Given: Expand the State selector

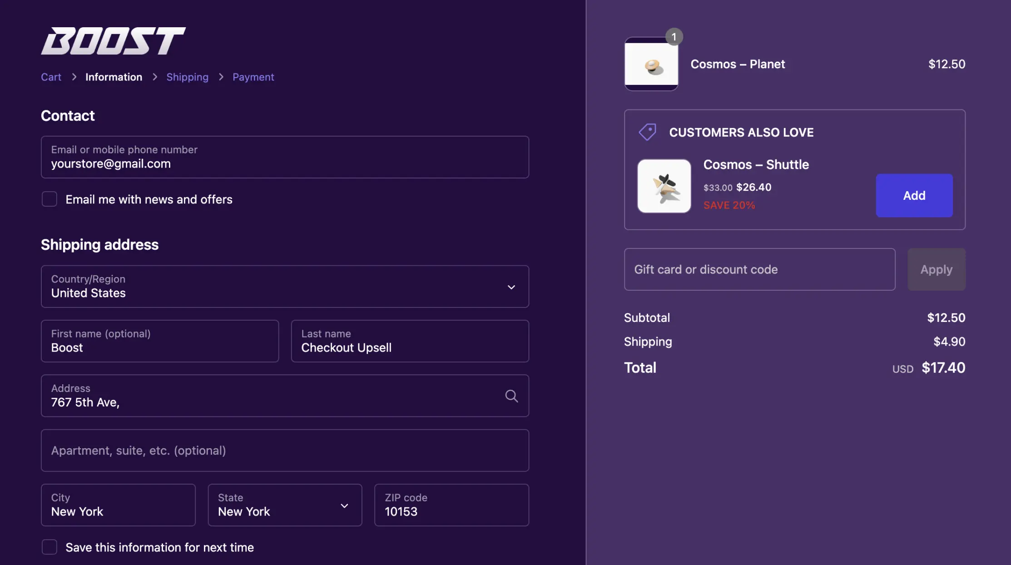Looking at the screenshot, I should (x=285, y=505).
